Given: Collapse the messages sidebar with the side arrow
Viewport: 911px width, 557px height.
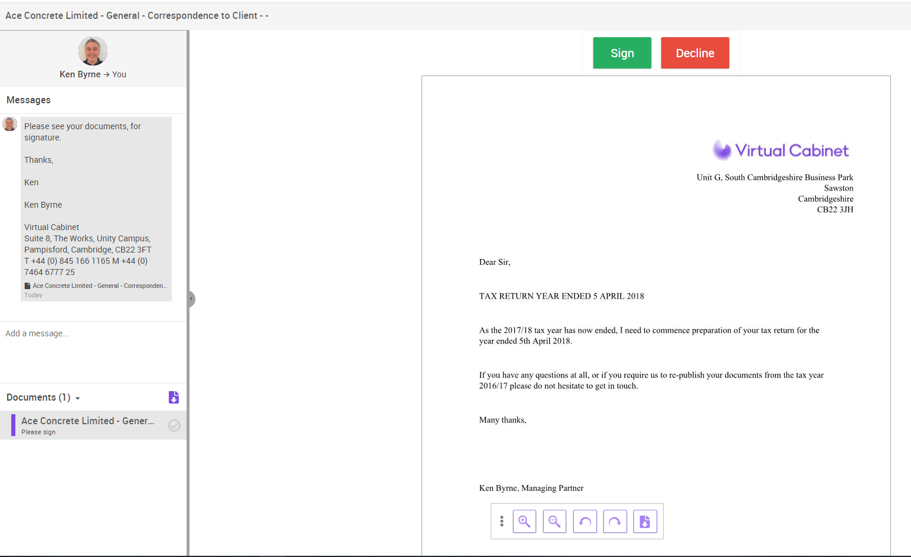Looking at the screenshot, I should click(x=191, y=299).
